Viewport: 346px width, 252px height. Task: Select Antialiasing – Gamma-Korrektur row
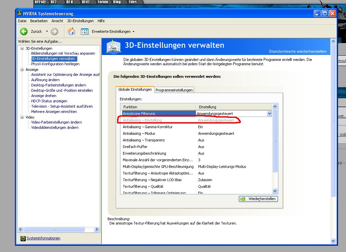(197, 127)
